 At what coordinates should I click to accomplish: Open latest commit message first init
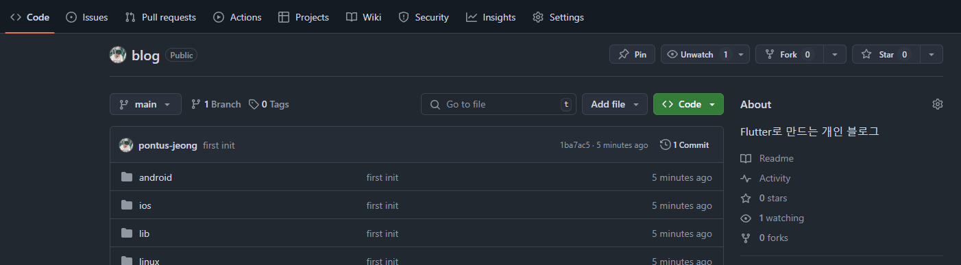[219, 145]
